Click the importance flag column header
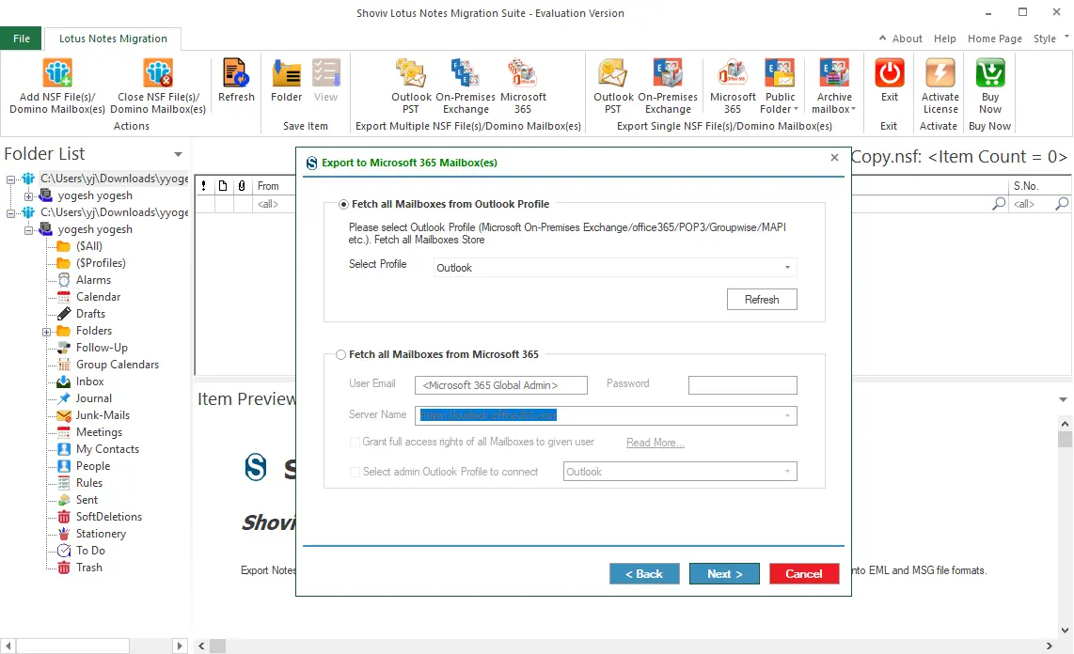 (x=204, y=186)
